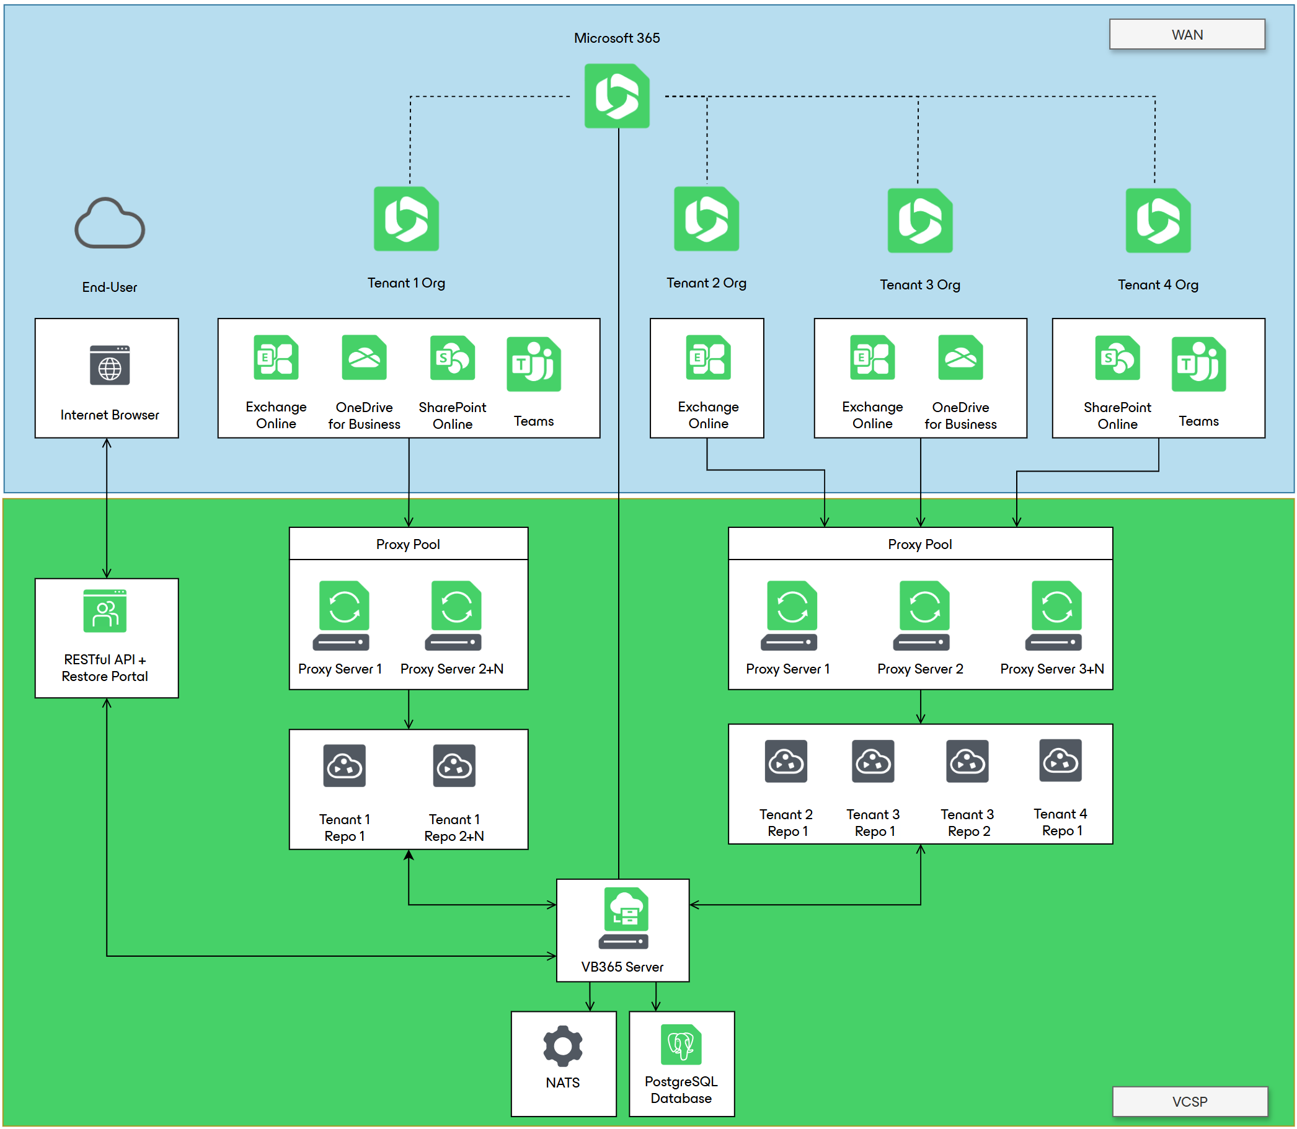Click the Microsoft 365 icon at top

(616, 96)
